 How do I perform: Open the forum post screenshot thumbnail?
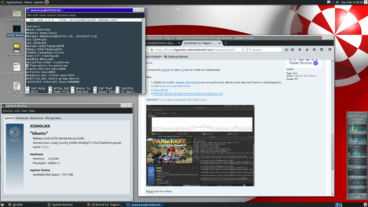(200, 146)
